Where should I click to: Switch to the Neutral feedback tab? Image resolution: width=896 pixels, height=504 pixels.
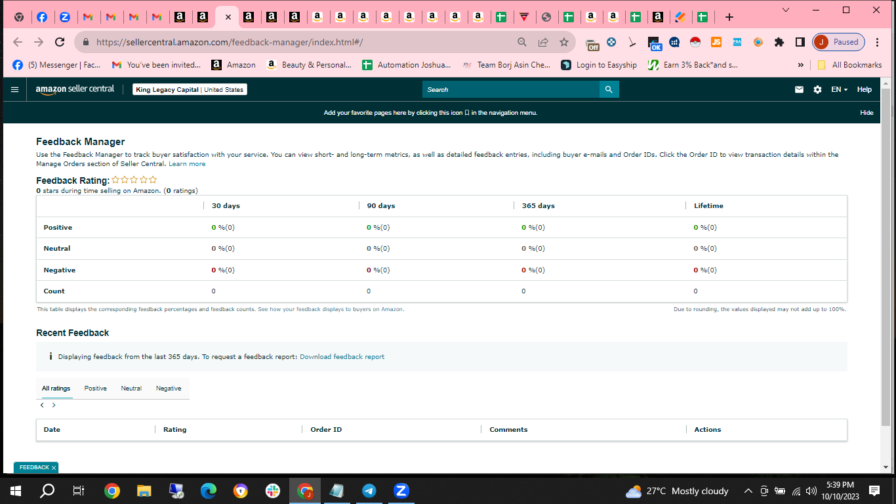(131, 388)
